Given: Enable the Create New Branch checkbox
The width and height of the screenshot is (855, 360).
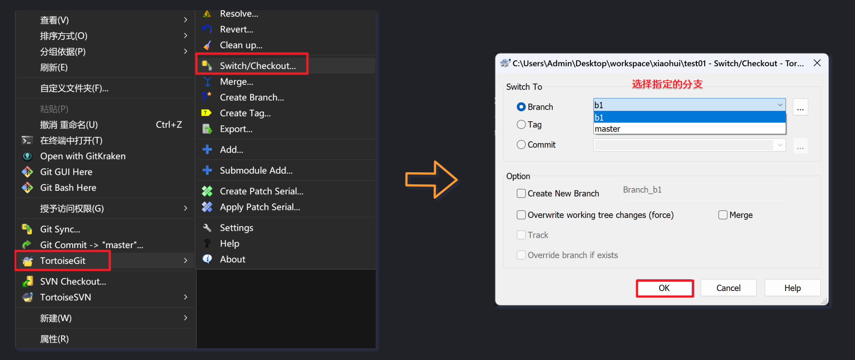Looking at the screenshot, I should (x=521, y=194).
